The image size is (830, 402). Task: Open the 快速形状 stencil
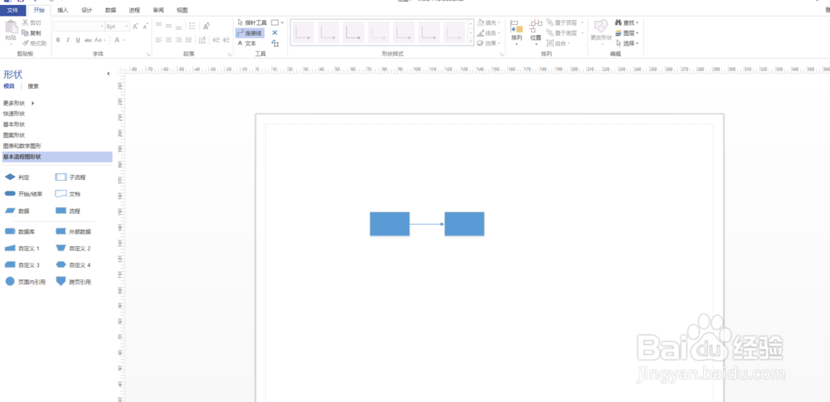pyautogui.click(x=14, y=114)
